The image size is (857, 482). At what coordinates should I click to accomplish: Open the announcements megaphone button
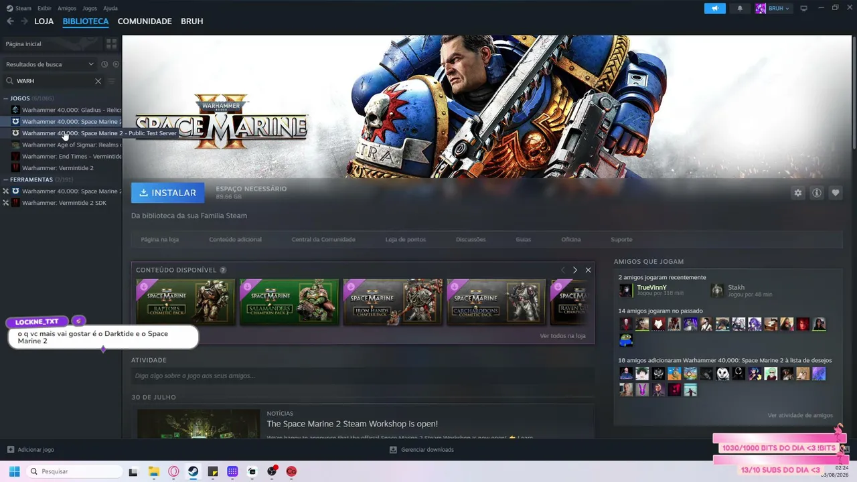coord(715,8)
